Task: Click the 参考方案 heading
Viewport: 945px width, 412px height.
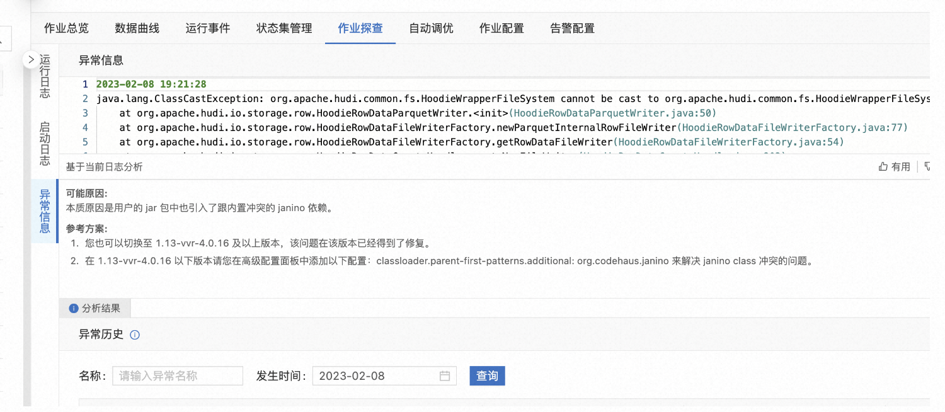Action: [86, 229]
